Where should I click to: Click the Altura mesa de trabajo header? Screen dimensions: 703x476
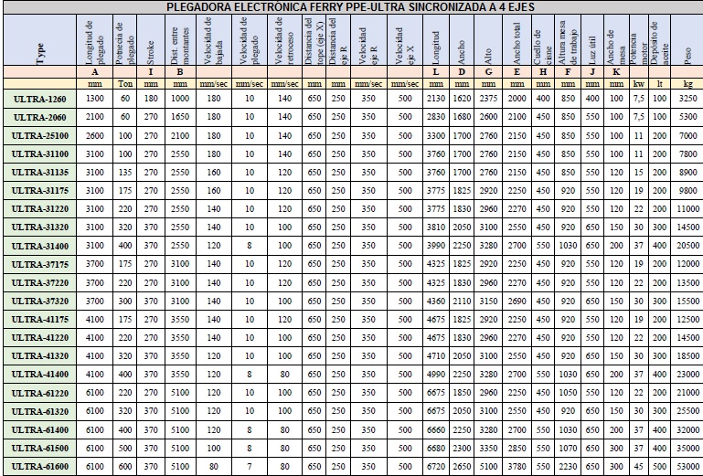tap(568, 40)
